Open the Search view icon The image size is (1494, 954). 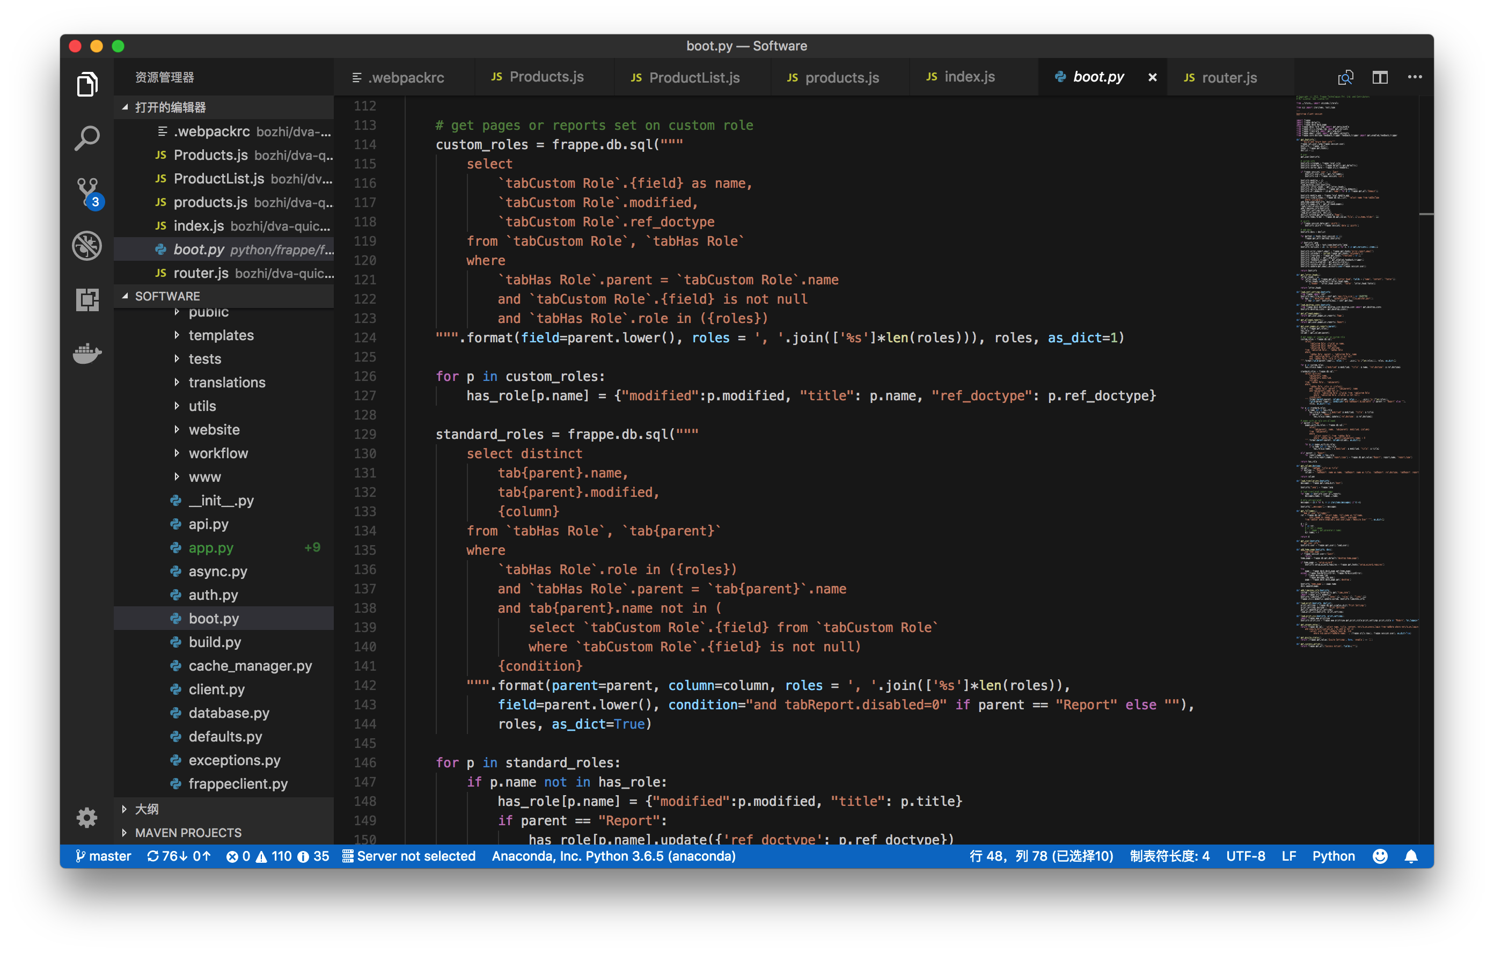87,138
